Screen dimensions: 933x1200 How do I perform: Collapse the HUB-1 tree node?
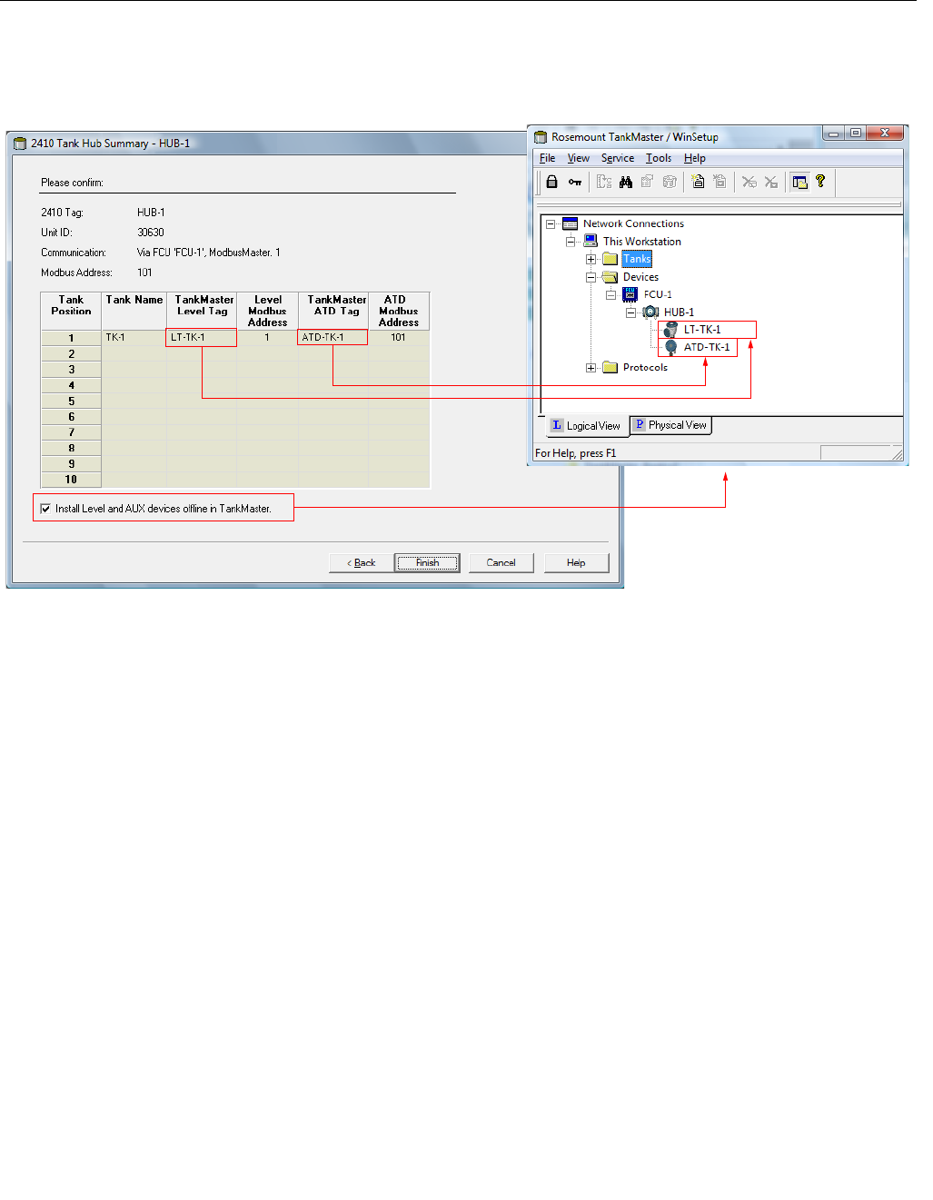coord(630,312)
